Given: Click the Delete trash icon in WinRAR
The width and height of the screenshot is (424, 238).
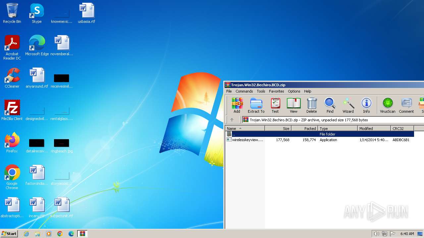Looking at the screenshot, I should click(x=311, y=105).
